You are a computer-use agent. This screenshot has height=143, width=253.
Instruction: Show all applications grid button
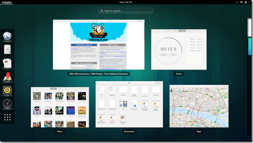pyautogui.click(x=7, y=117)
